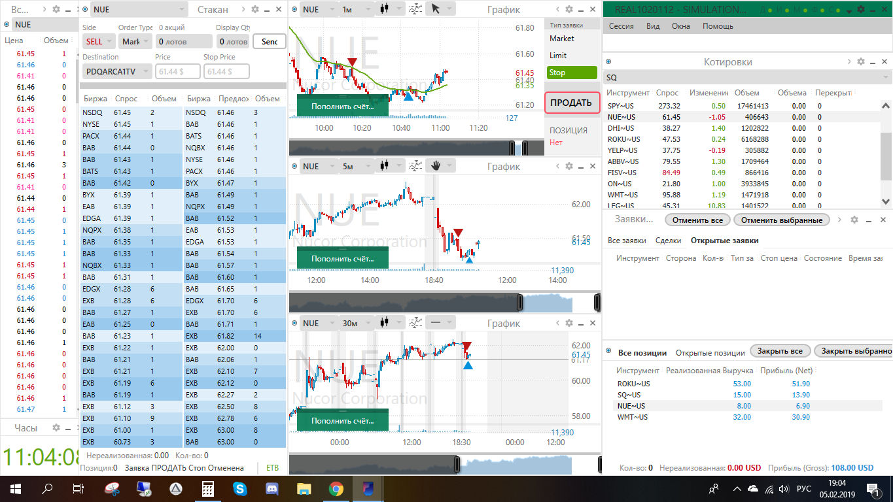
Task: Click right range handle of 5м chart navigator
Action: 597,303
